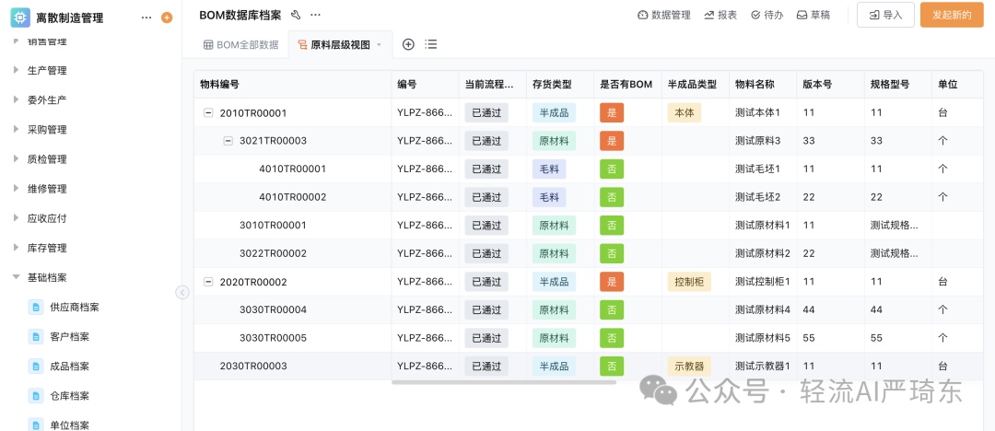This screenshot has width=995, height=431.
Task: Add a new view with plus icon
Action: pyautogui.click(x=408, y=44)
